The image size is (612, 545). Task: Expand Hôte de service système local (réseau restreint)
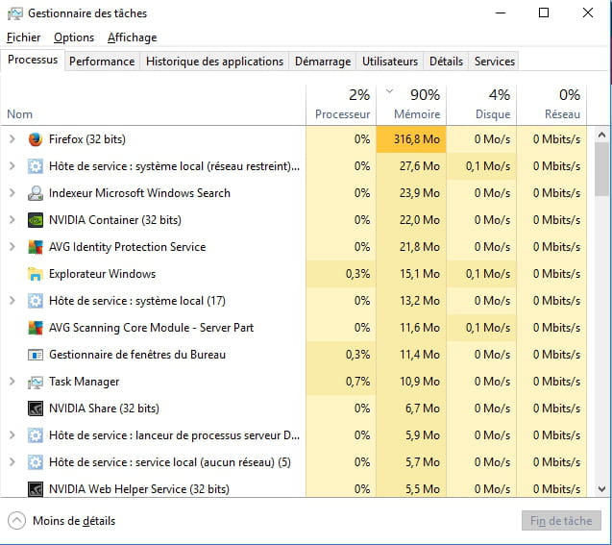[x=12, y=166]
